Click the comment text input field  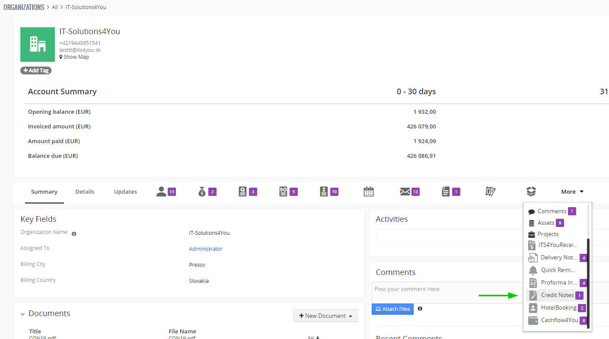tap(445, 292)
